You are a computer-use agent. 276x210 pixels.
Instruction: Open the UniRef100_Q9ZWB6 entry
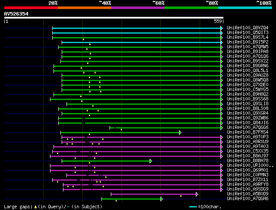click(248, 118)
